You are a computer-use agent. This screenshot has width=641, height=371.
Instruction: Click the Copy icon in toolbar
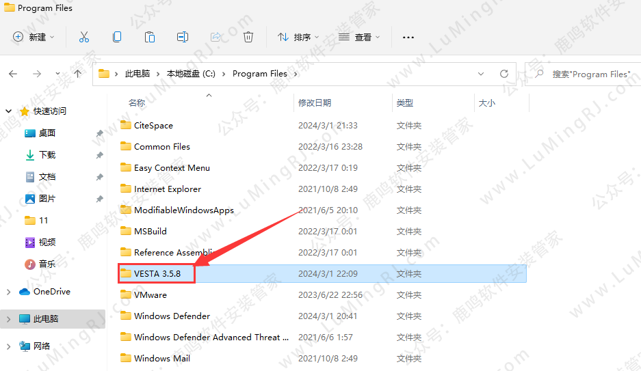pyautogui.click(x=117, y=37)
